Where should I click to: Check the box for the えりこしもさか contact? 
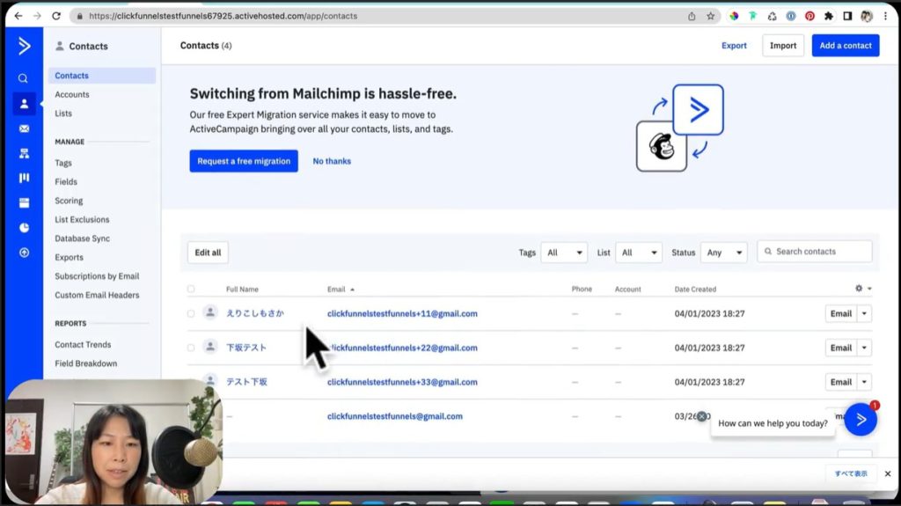191,313
